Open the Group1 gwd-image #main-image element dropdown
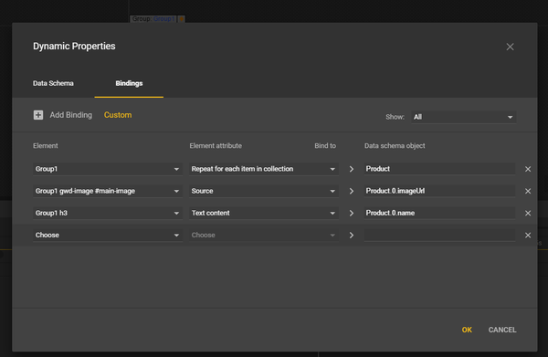Screen dimensions: 548x357 point(107,191)
